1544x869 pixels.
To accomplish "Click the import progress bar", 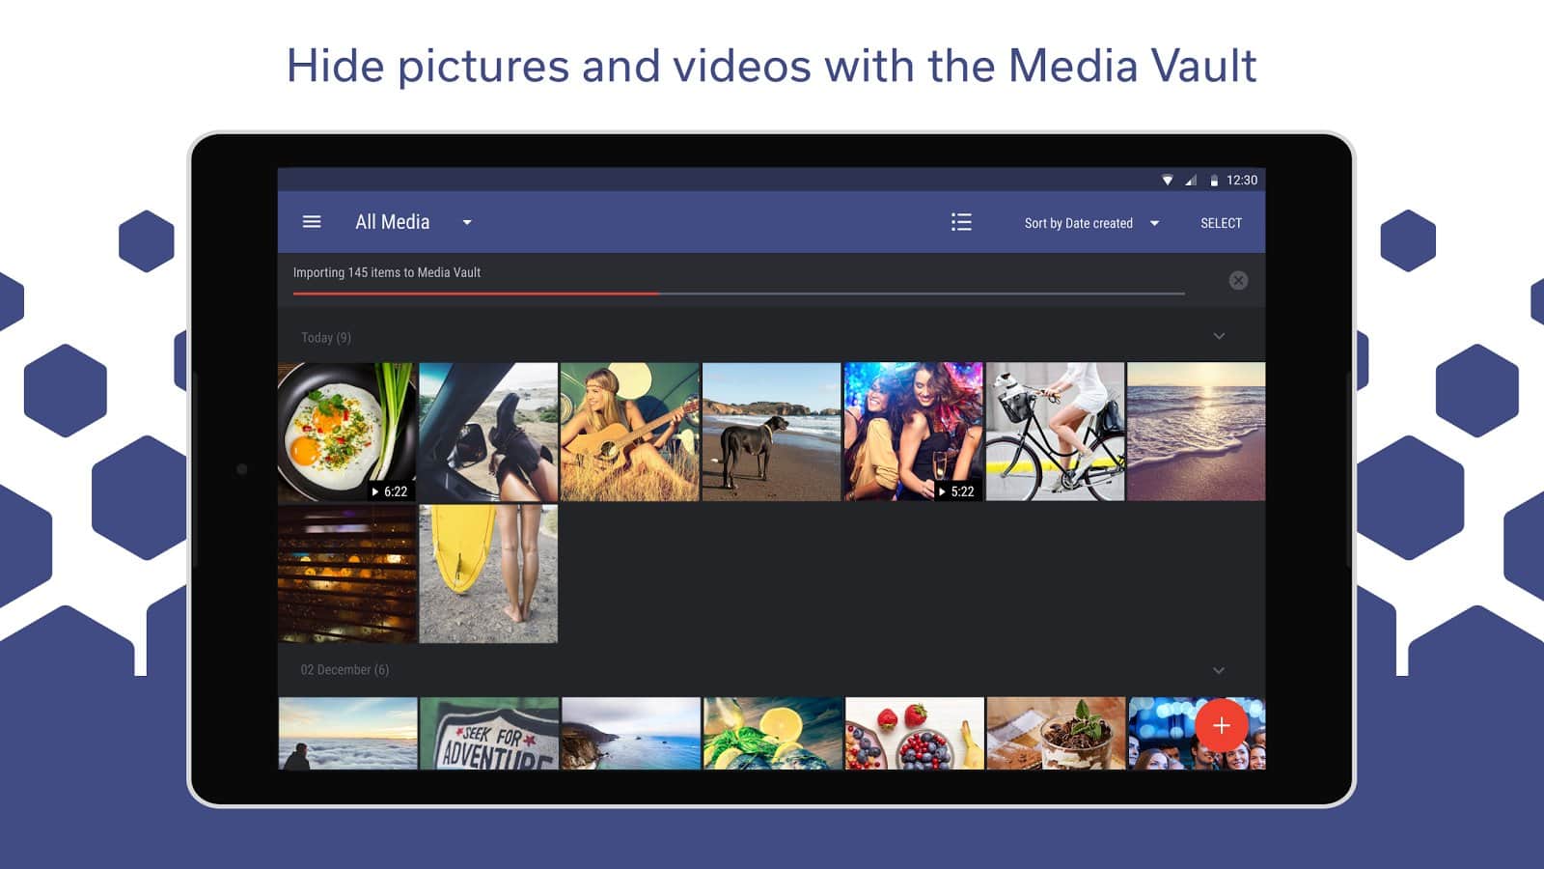I will pyautogui.click(x=738, y=293).
